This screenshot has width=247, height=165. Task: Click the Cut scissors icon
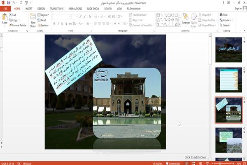pos(10,15)
